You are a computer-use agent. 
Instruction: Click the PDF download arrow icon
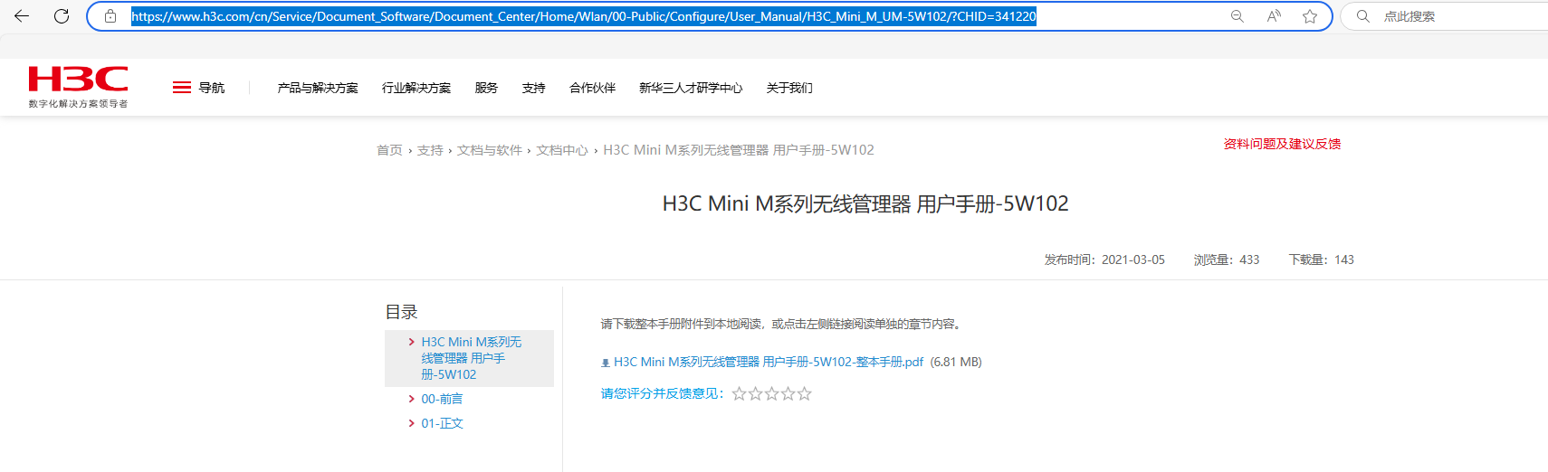click(606, 363)
